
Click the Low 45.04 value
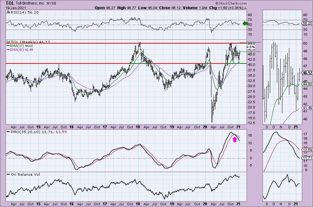point(148,8)
